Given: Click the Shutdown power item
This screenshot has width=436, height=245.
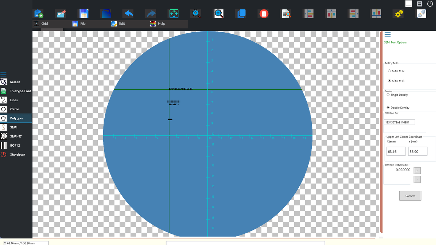Looking at the screenshot, I should click(16, 155).
